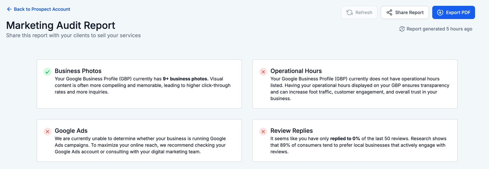The width and height of the screenshot is (489, 169).
Task: Click the Marketing Audit Report title
Action: click(61, 25)
